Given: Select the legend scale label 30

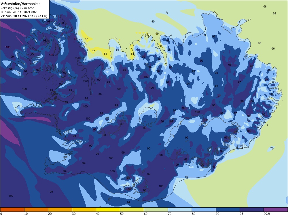Looking at the screenshot, I should pyautogui.click(x=74, y=214).
